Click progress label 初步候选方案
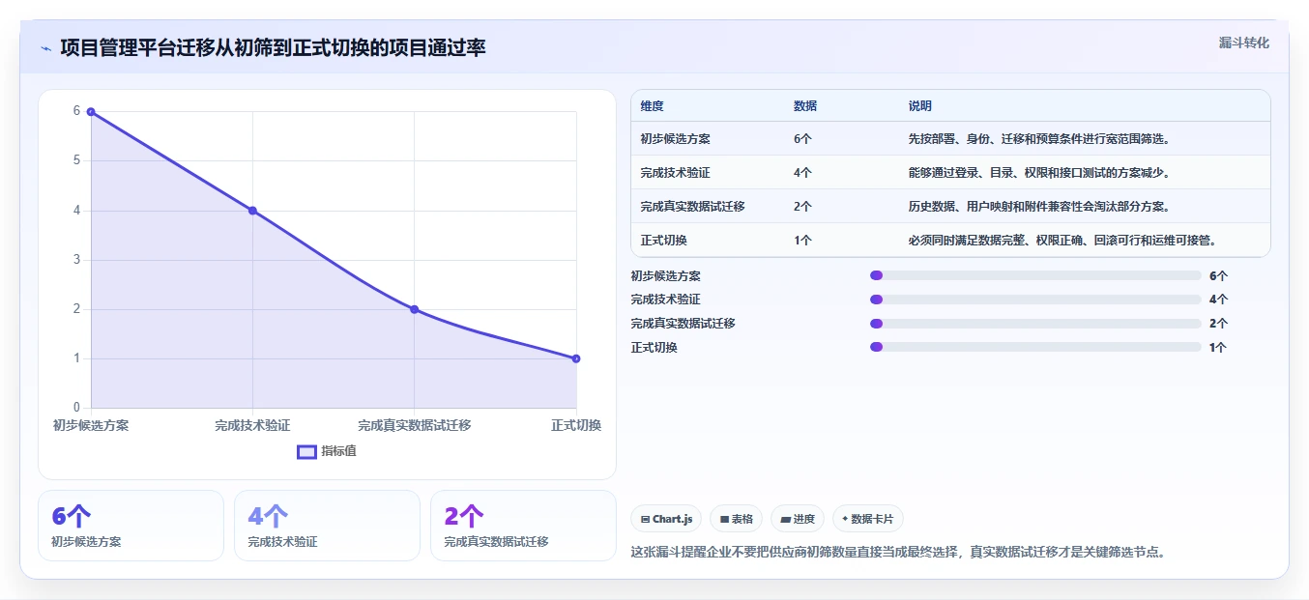 (666, 276)
